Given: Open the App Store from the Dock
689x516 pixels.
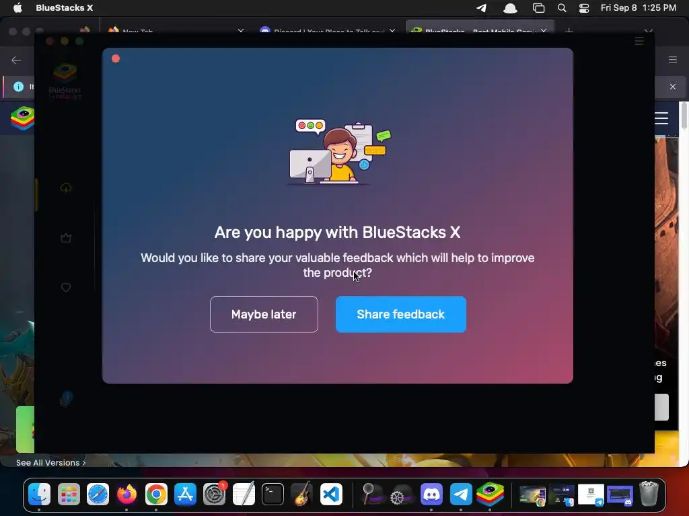Looking at the screenshot, I should [185, 494].
